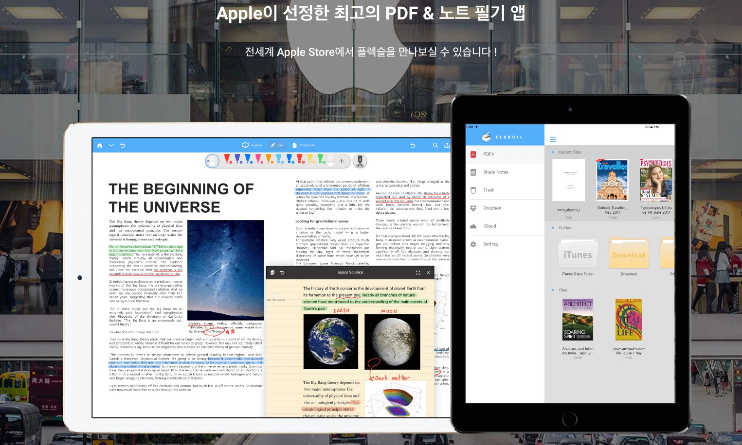Open intro_physics_1 recent file
Viewport: 742px width, 445px height.
568,180
